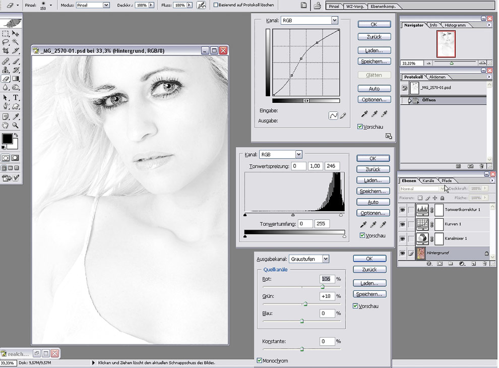This screenshot has height=368, width=499.
Task: Toggle Vorschau checkbox in Curves dialog
Action: click(x=360, y=127)
